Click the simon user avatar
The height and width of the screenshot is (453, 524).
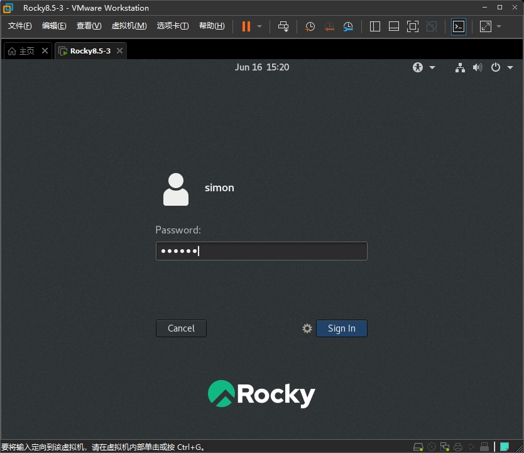pyautogui.click(x=176, y=189)
